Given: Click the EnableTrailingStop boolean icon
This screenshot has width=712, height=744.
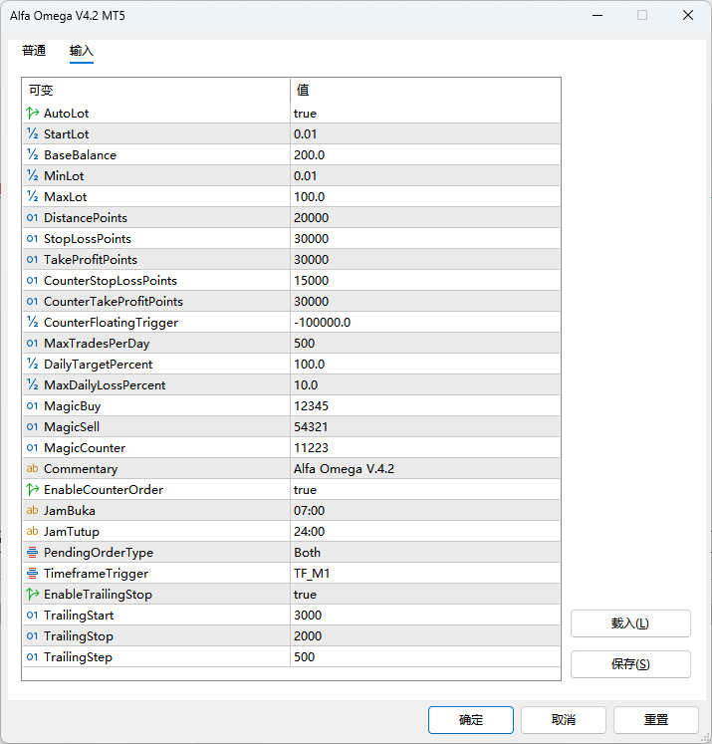Looking at the screenshot, I should coord(33,595).
